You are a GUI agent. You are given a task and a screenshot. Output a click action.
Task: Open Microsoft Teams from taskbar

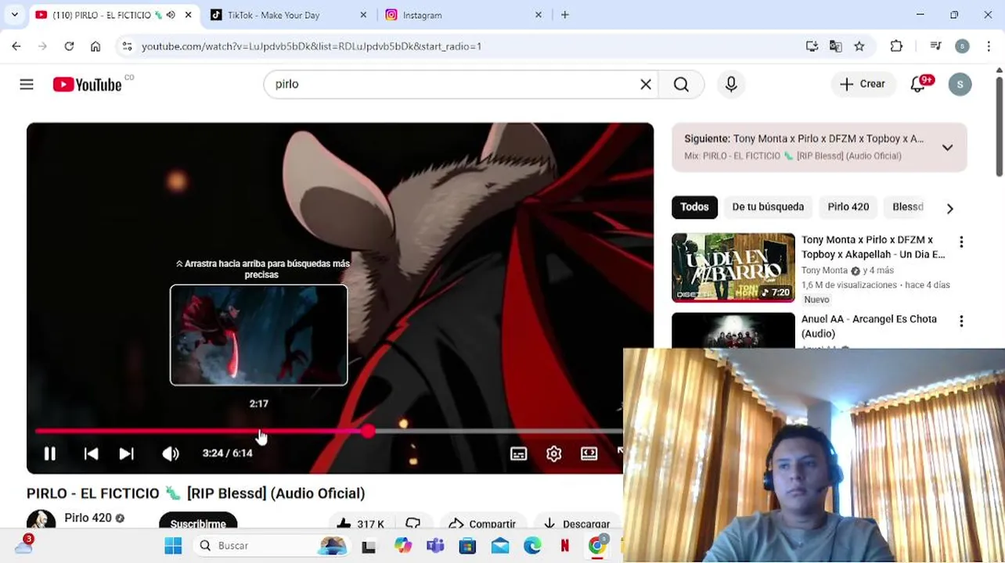[x=435, y=546]
